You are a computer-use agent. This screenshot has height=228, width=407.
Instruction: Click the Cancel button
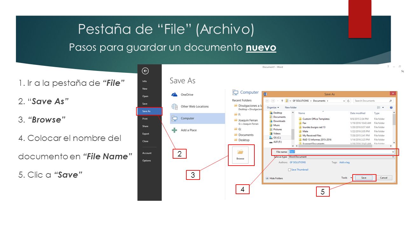click(384, 178)
